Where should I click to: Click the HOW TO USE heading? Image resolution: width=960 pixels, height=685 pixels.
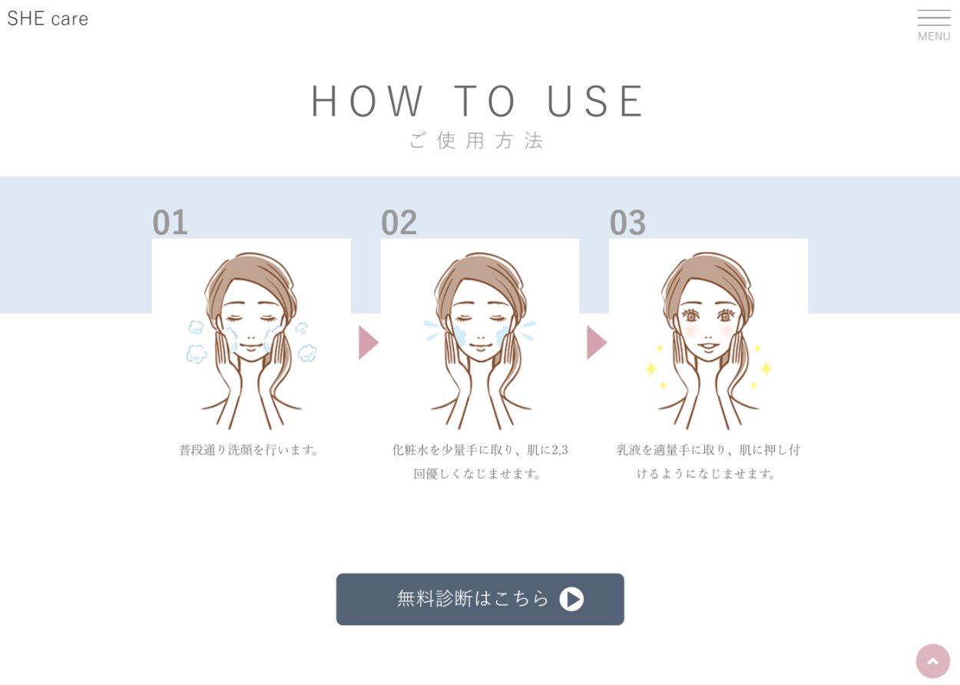coord(479,101)
